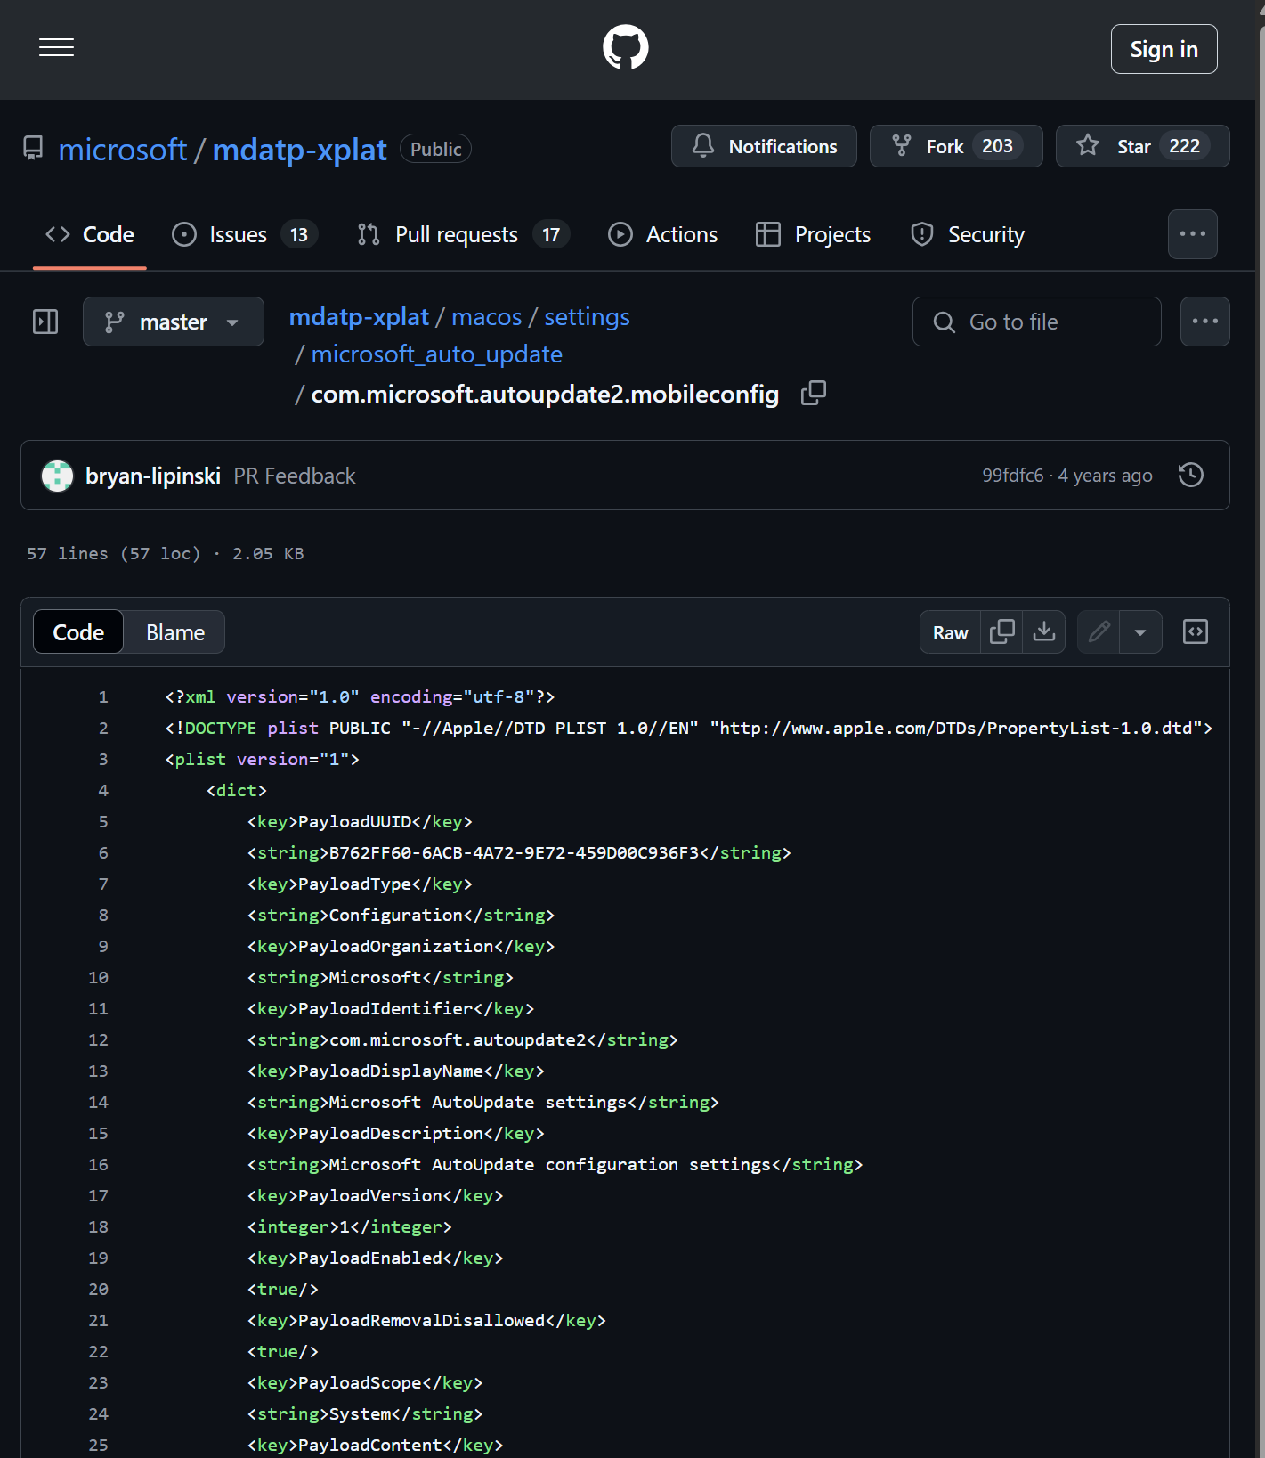Viewport: 1265px width, 1458px height.
Task: Open the PR Feedback commit message
Action: coord(295,476)
